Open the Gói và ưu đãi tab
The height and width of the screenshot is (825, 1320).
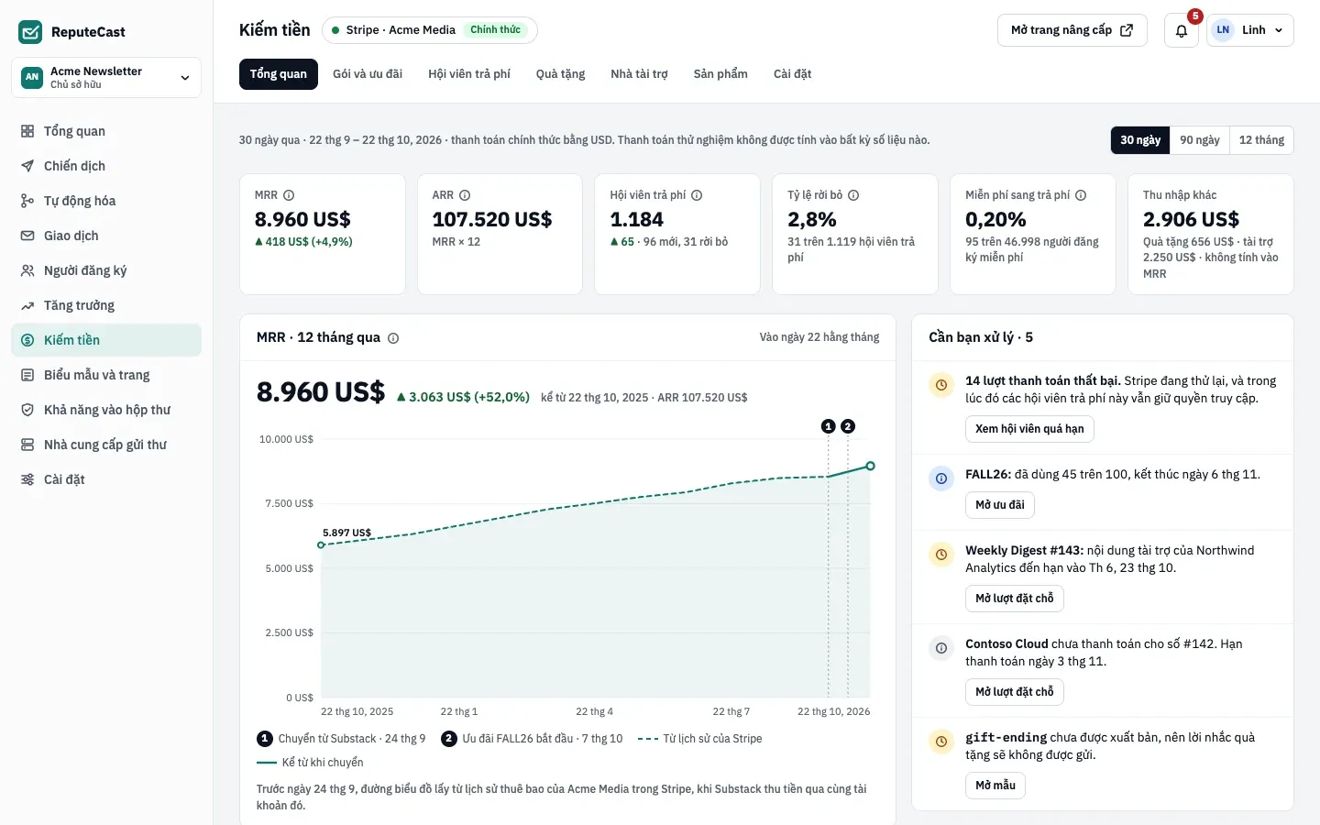[368, 74]
